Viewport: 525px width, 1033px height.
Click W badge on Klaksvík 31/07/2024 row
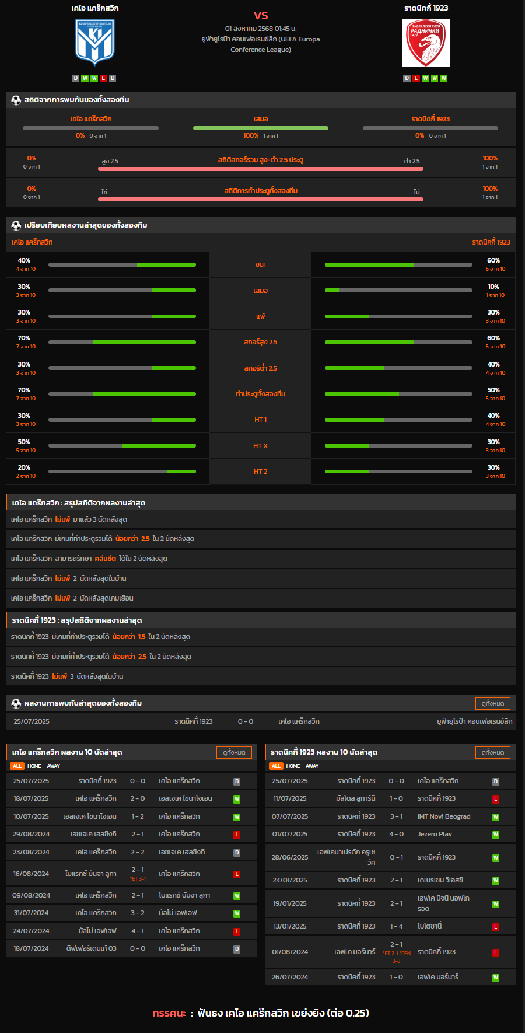tap(237, 913)
